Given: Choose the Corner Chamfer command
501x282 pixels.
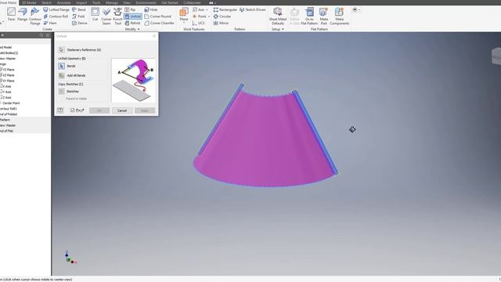Looking at the screenshot, I should pyautogui.click(x=160, y=23).
